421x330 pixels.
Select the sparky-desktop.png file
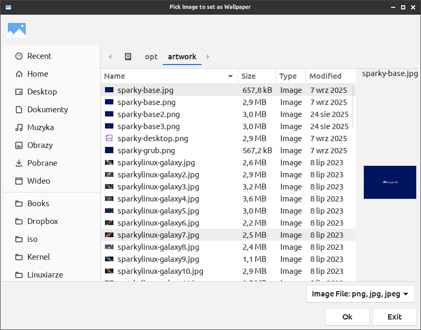click(153, 139)
